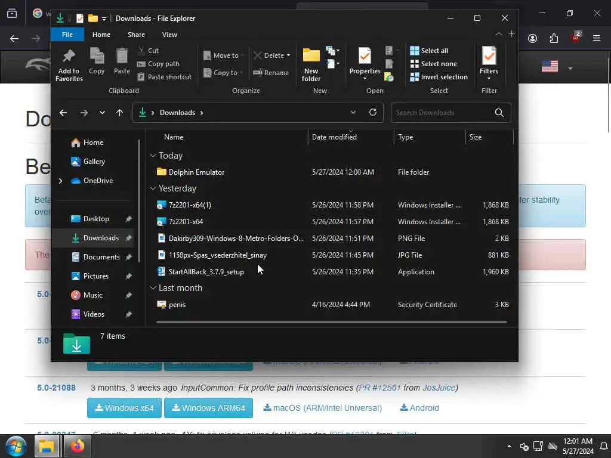Screen dimensions: 611x458
Task: Sort by Size column header
Action: click(x=489, y=137)
